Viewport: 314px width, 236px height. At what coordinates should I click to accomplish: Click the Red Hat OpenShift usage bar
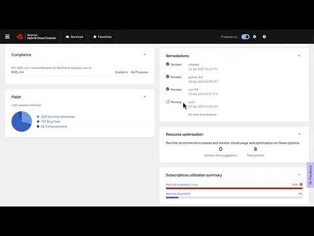pyautogui.click(x=234, y=197)
